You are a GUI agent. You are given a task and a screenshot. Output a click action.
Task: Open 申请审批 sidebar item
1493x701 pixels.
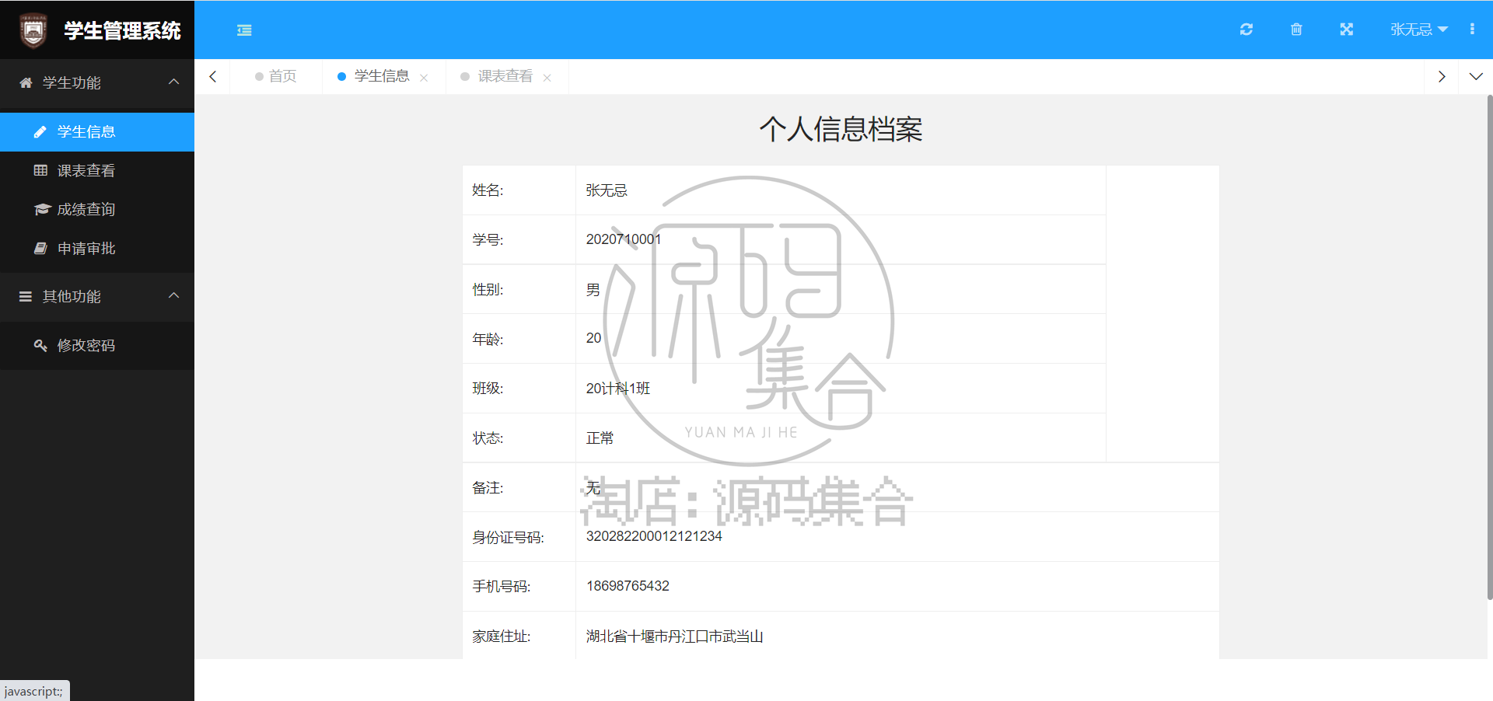(x=97, y=249)
